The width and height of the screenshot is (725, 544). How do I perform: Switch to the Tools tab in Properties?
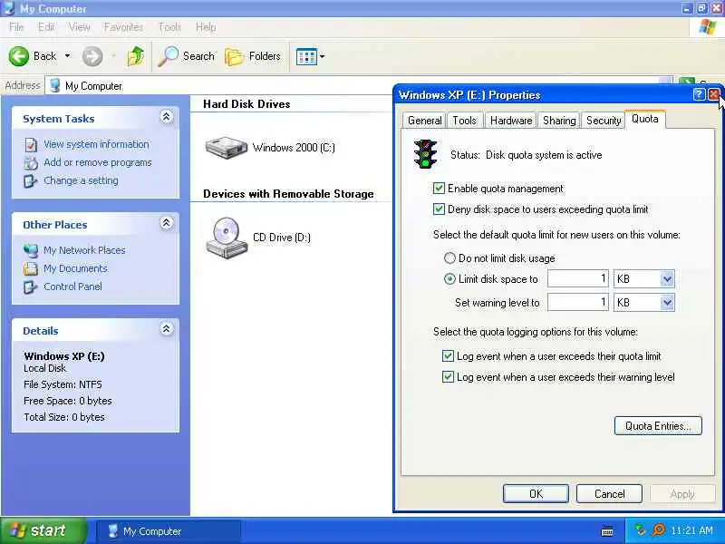coord(464,121)
